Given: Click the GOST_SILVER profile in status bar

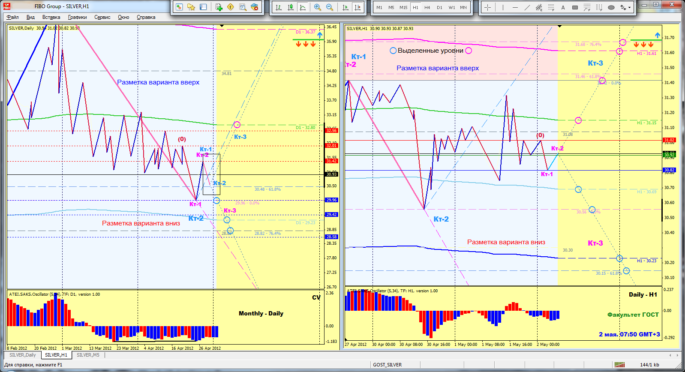Looking at the screenshot, I should pyautogui.click(x=388, y=365).
